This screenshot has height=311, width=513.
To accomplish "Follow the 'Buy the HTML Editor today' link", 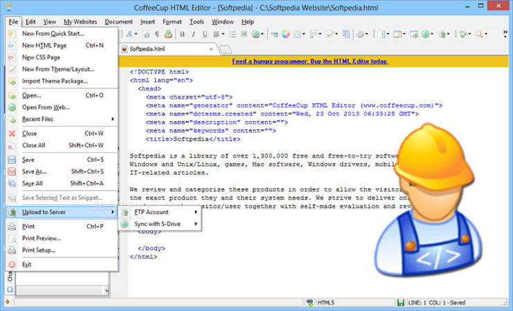I will pos(310,61).
